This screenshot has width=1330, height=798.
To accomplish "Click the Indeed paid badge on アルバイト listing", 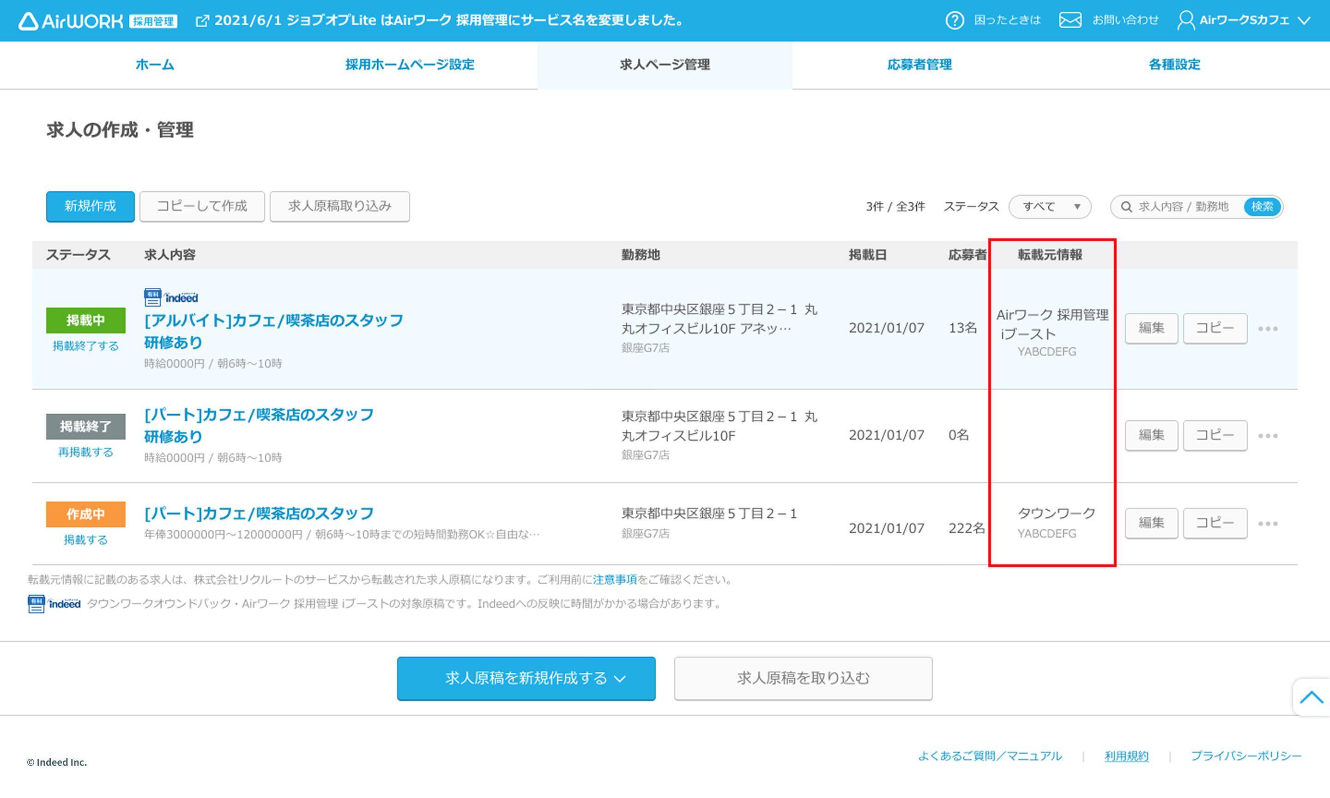I will (x=171, y=297).
